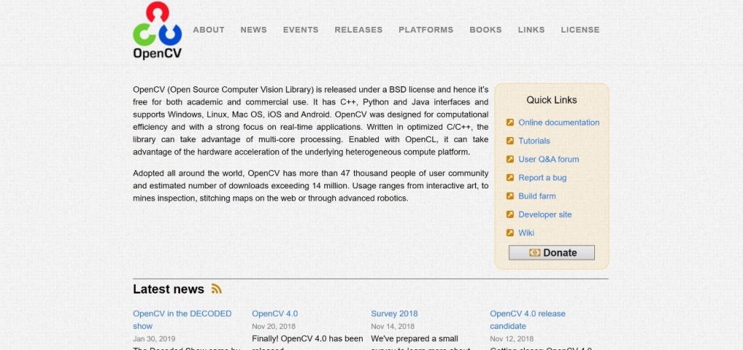Open the ABOUT menu item
Image resolution: width=743 pixels, height=350 pixels.
coord(208,30)
